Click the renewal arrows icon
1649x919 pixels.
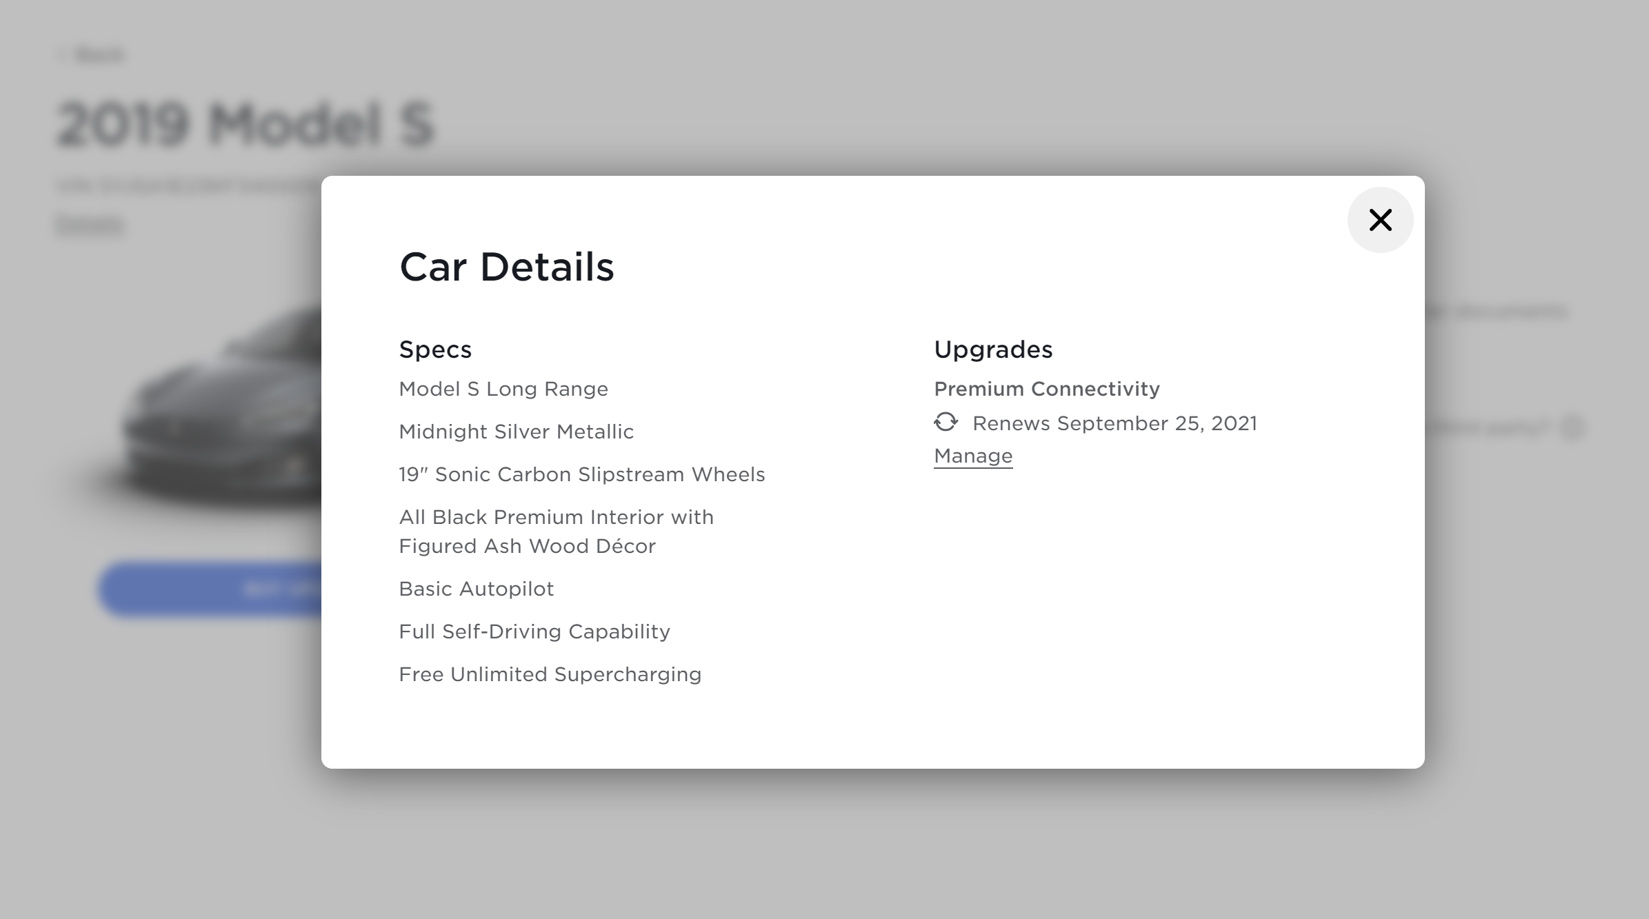946,422
